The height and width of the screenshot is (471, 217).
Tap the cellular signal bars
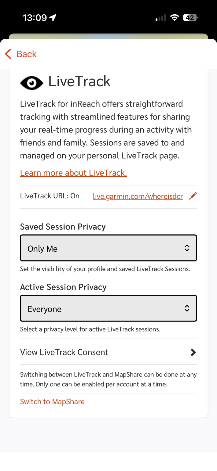coord(161,18)
